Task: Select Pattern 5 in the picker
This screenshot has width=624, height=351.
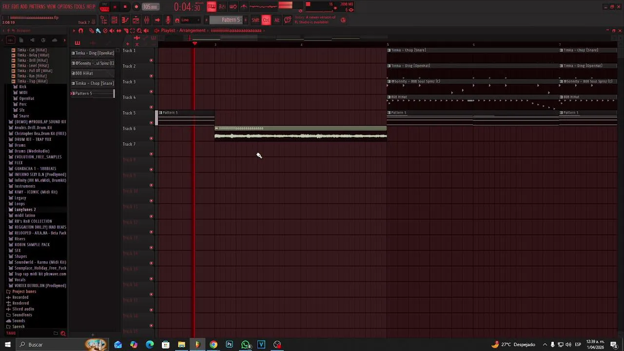Action: pos(93,94)
